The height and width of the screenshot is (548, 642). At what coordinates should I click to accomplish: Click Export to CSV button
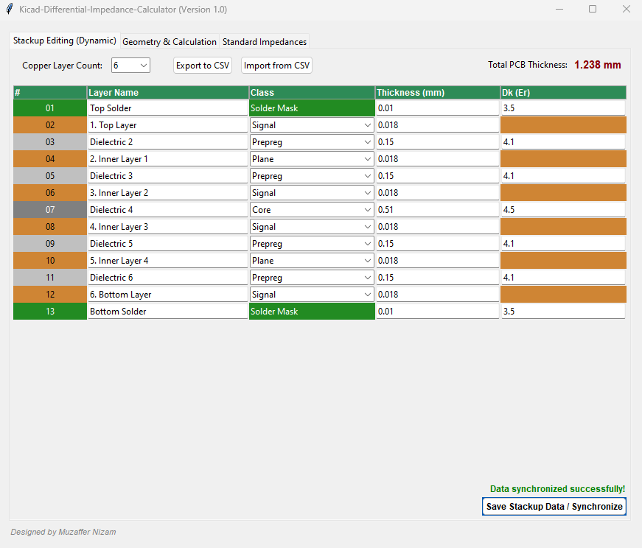(203, 66)
